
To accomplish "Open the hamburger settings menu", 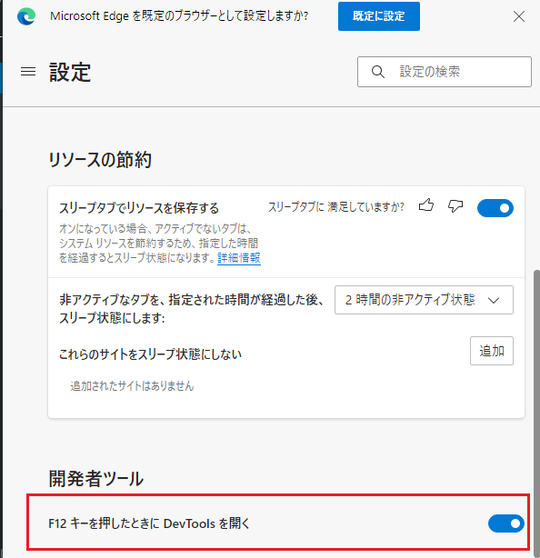I will point(28,72).
